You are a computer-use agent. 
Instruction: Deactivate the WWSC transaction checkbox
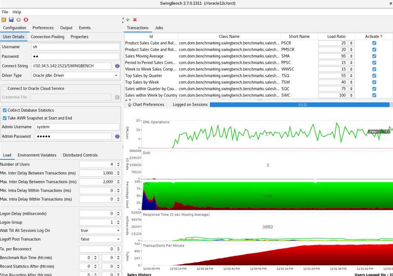coord(374,69)
